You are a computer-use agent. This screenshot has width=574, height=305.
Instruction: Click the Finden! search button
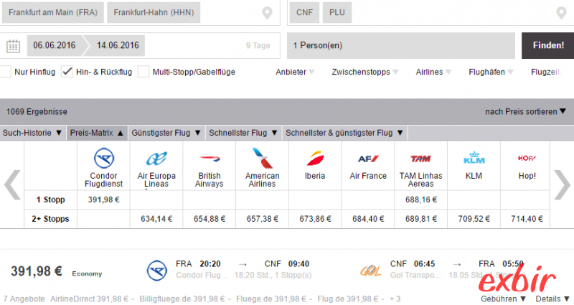(548, 45)
